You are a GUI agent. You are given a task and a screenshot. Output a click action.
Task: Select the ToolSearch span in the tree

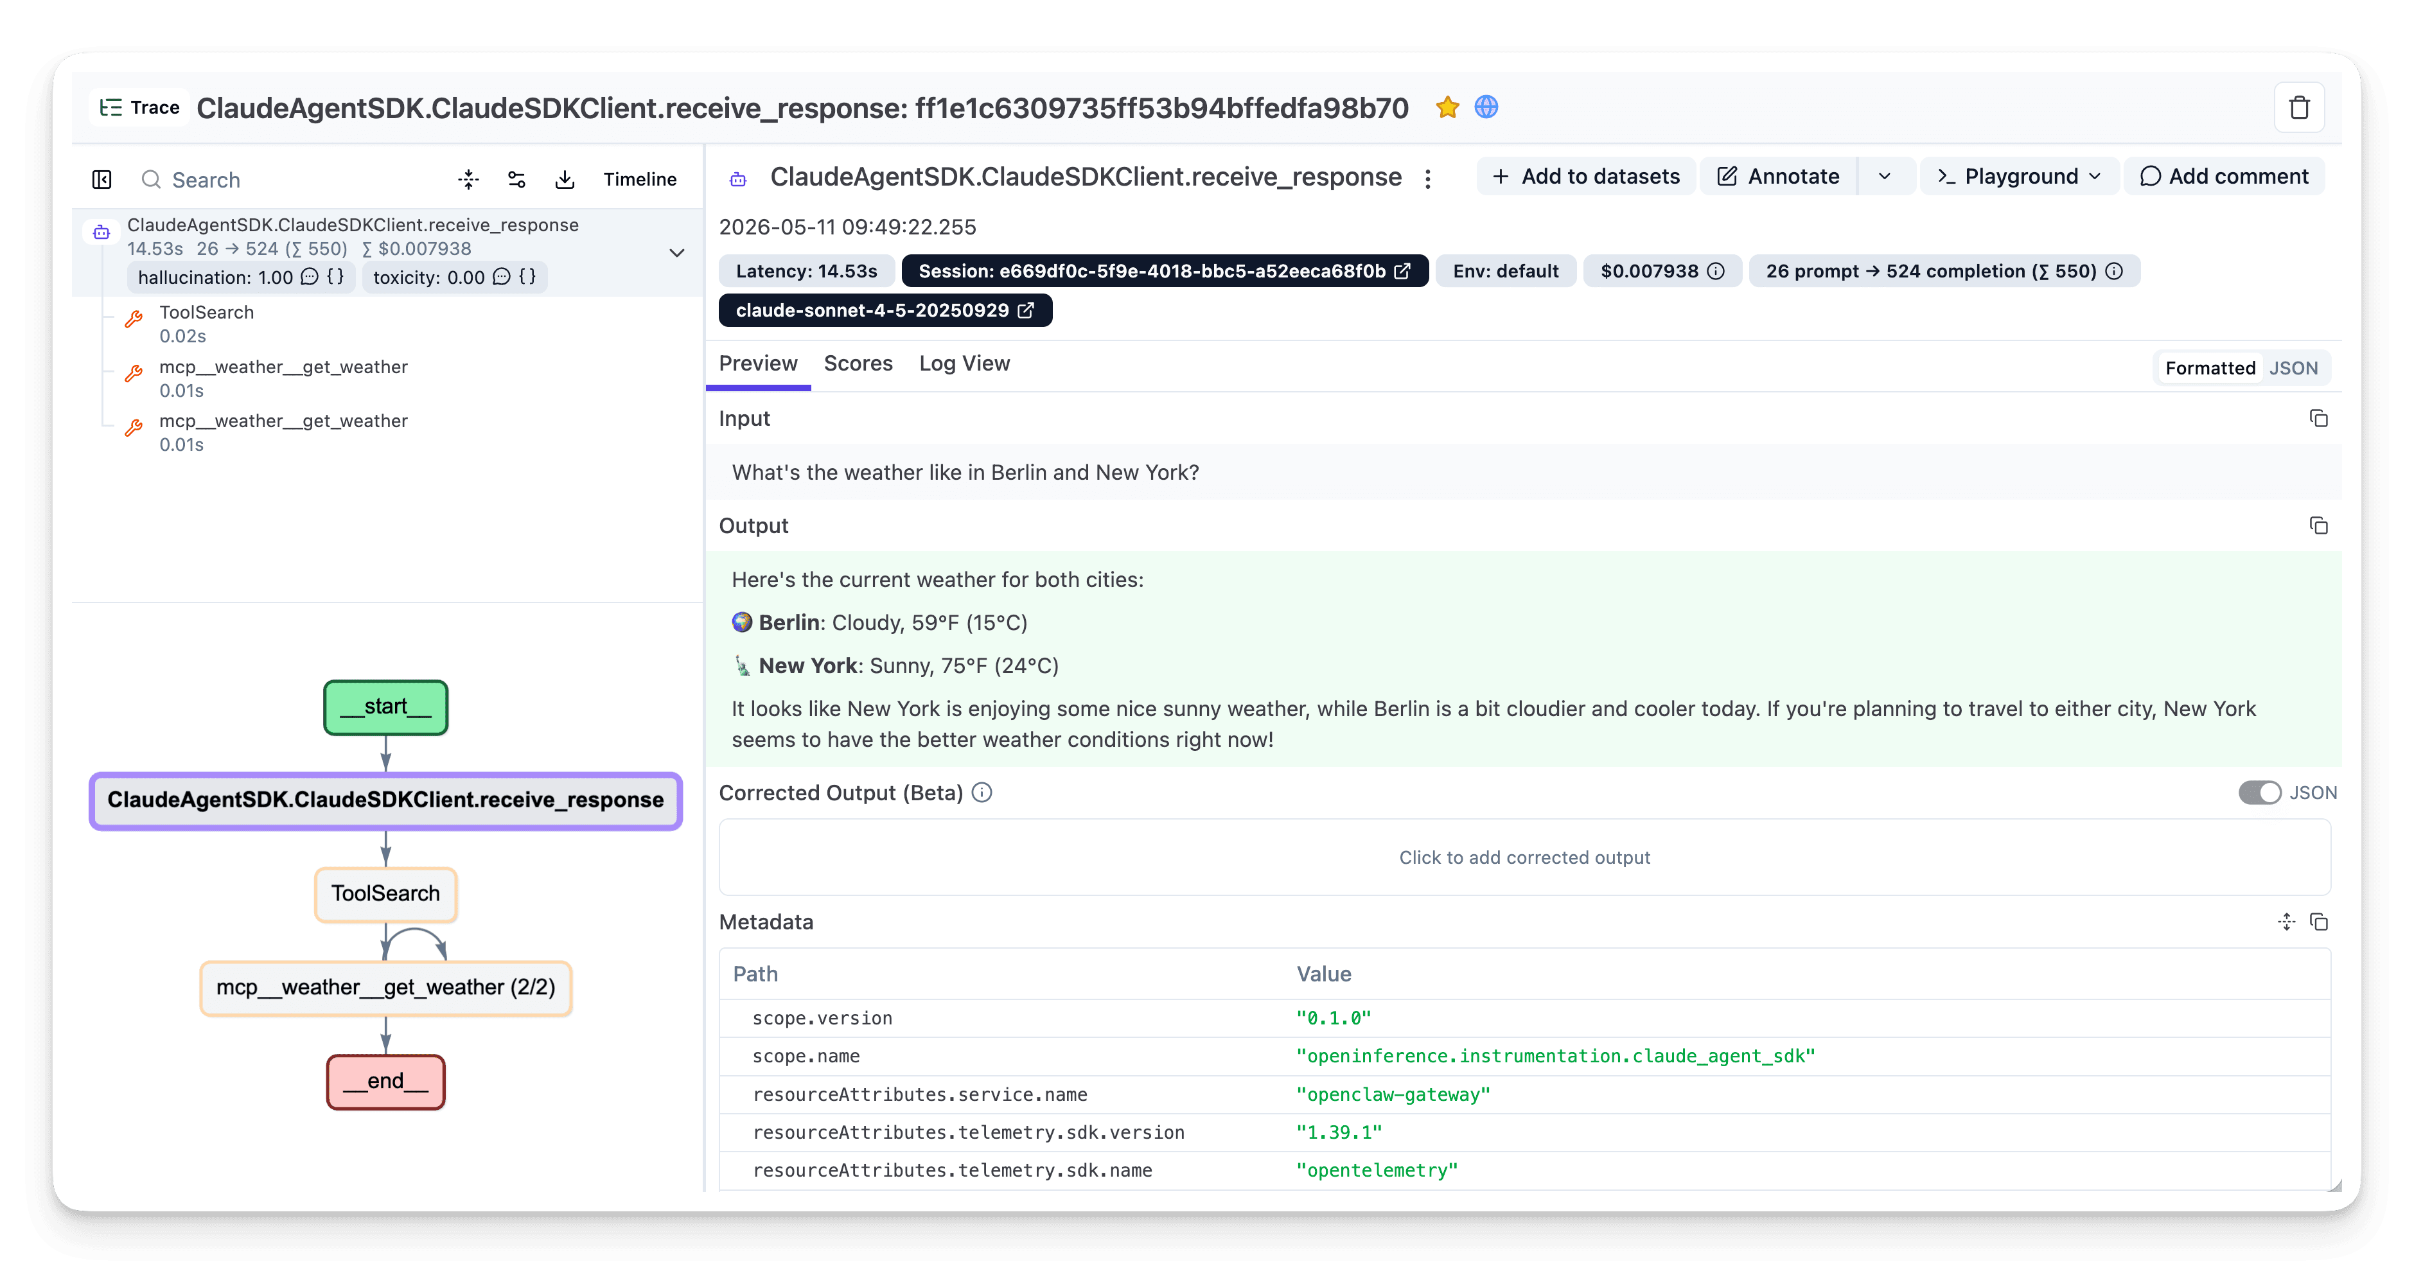point(206,323)
